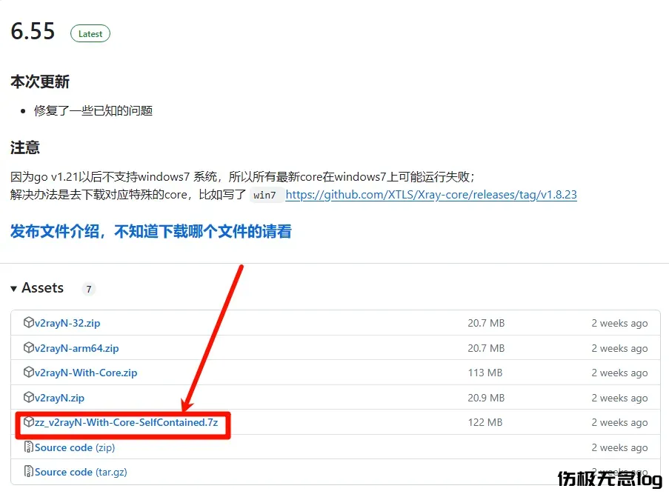Collapse the Assets section triangle
Image resolution: width=669 pixels, height=497 pixels.
point(13,289)
